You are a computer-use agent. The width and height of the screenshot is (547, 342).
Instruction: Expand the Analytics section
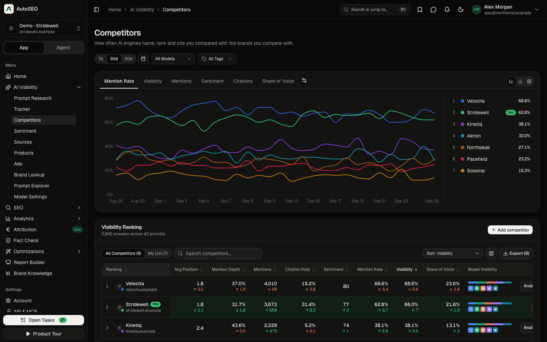pos(79,219)
